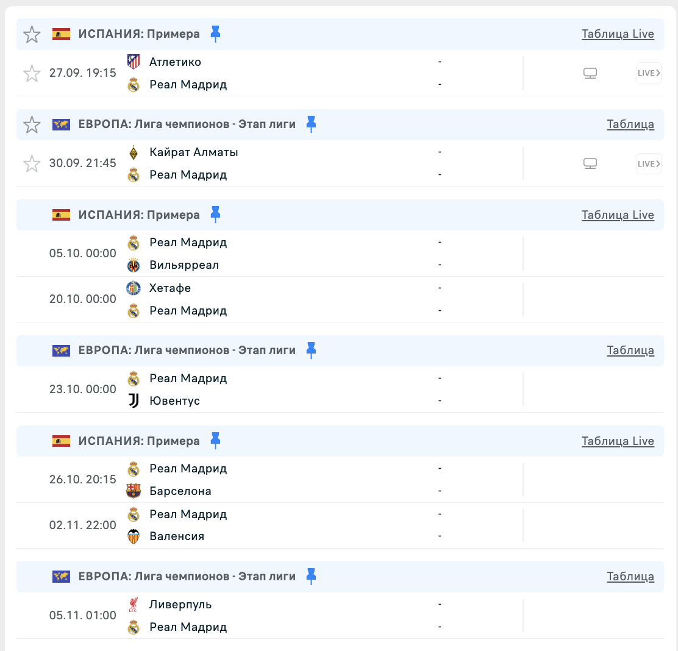Toggle favorite star on first Лига чемпионов header
The width and height of the screenshot is (678, 651).
[32, 124]
